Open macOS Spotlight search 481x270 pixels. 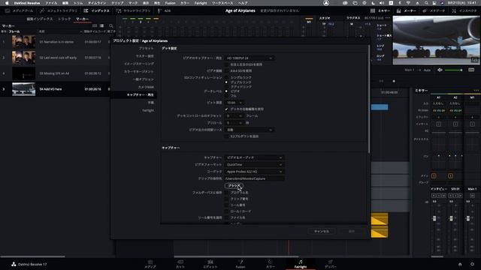point(426,3)
